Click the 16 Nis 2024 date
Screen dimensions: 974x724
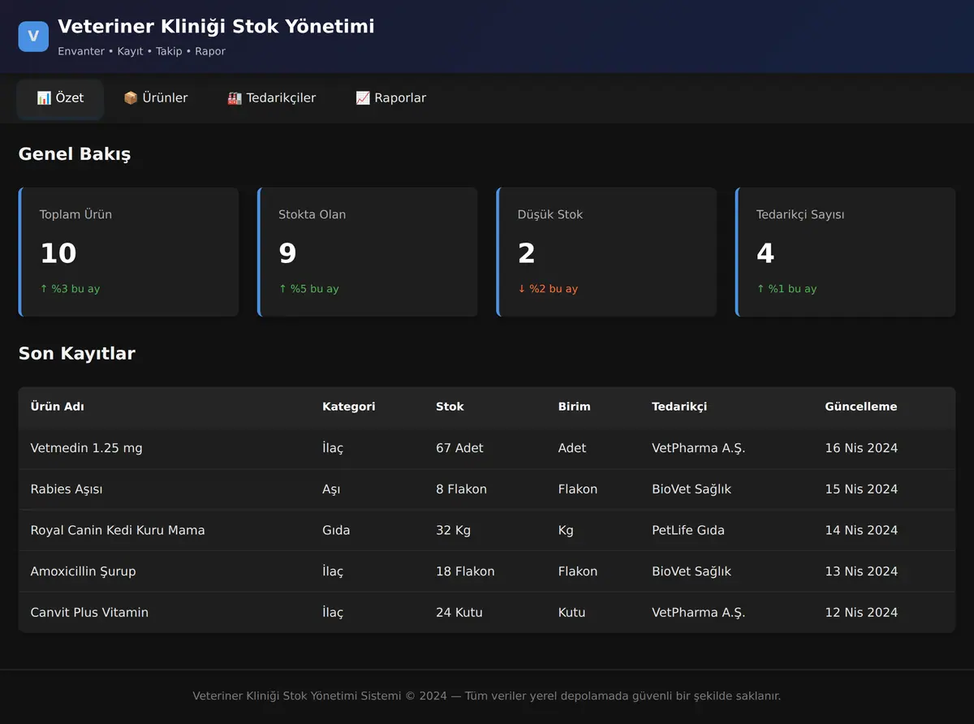(x=861, y=448)
